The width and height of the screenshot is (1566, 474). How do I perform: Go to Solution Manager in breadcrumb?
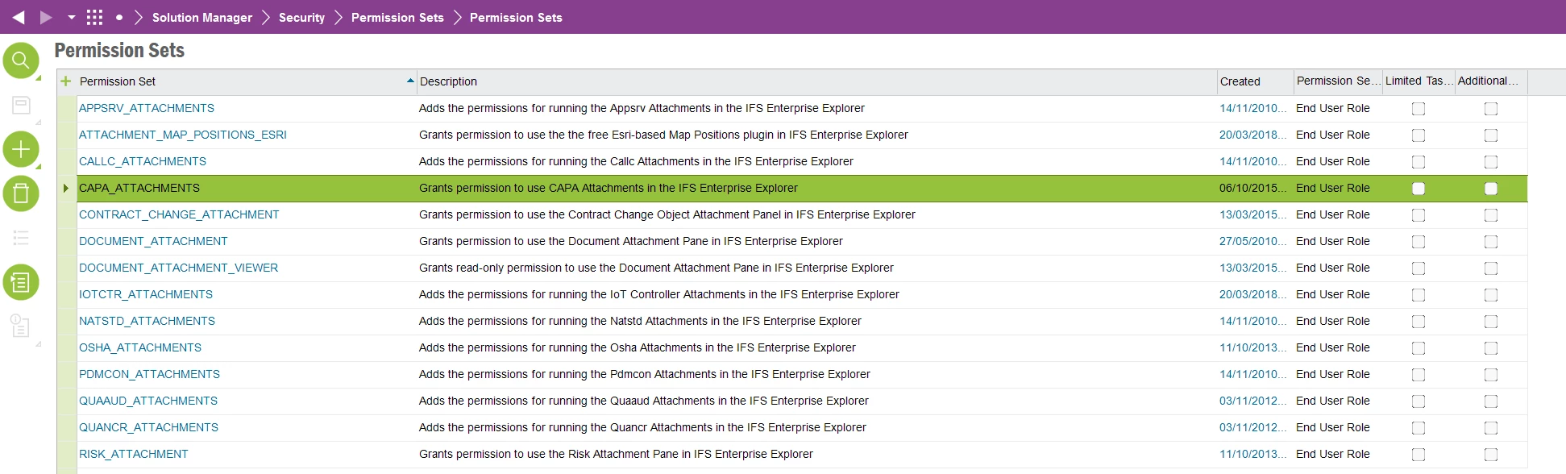201,17
